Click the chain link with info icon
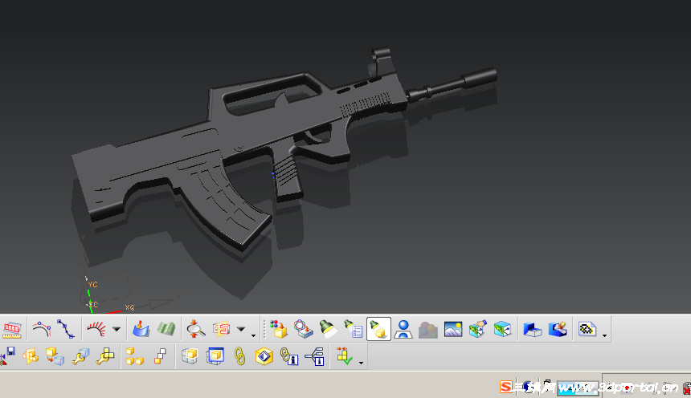691x398 pixels. pyautogui.click(x=289, y=356)
